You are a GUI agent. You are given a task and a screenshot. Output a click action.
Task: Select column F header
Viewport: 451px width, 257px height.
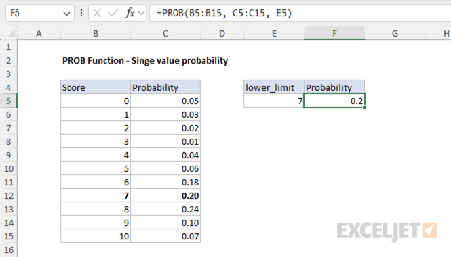tap(334, 34)
